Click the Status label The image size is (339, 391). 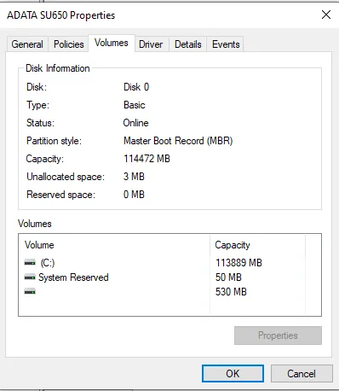click(x=40, y=123)
